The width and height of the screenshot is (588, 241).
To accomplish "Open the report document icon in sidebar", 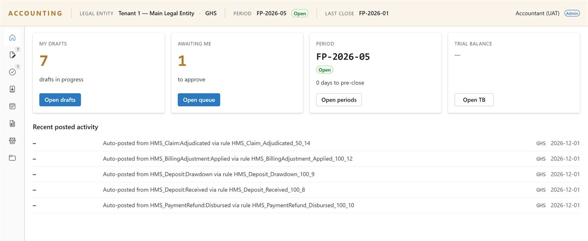I will coord(12,123).
